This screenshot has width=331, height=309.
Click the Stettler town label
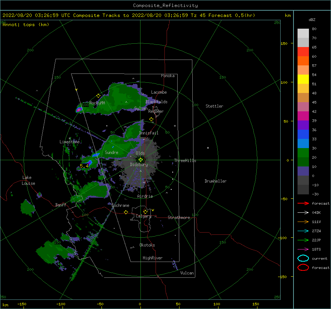point(214,106)
